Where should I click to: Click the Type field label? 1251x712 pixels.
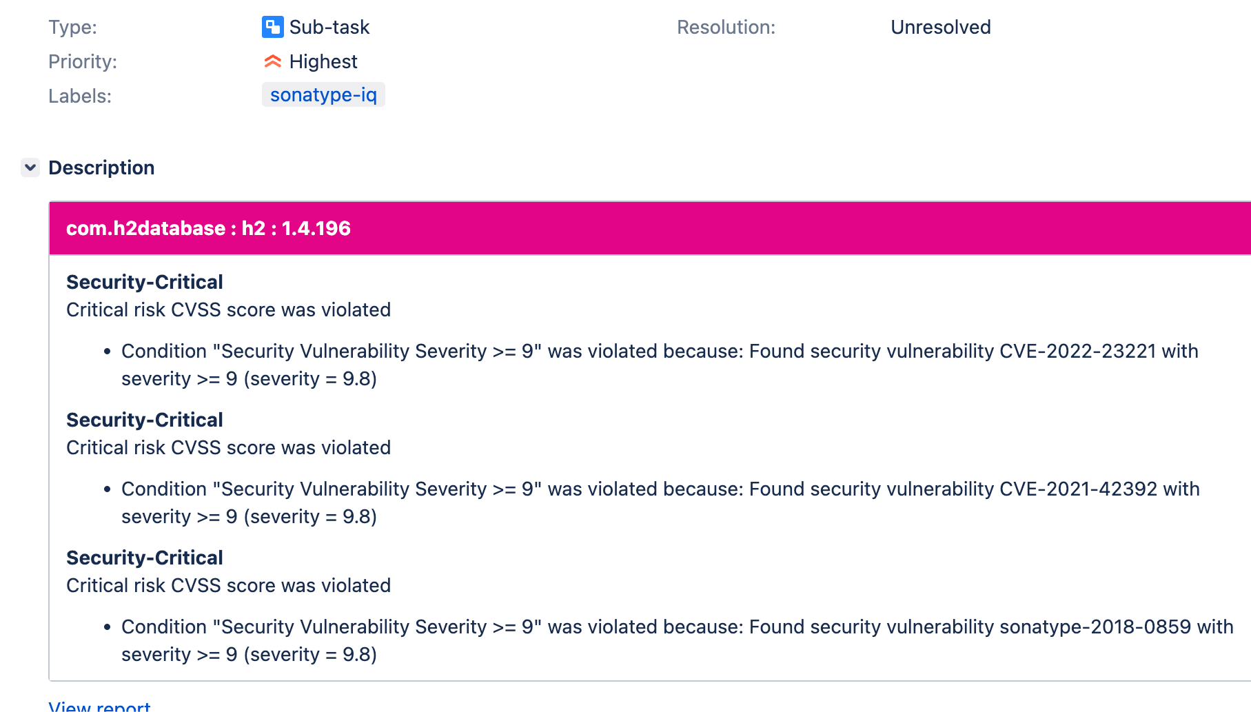[72, 27]
